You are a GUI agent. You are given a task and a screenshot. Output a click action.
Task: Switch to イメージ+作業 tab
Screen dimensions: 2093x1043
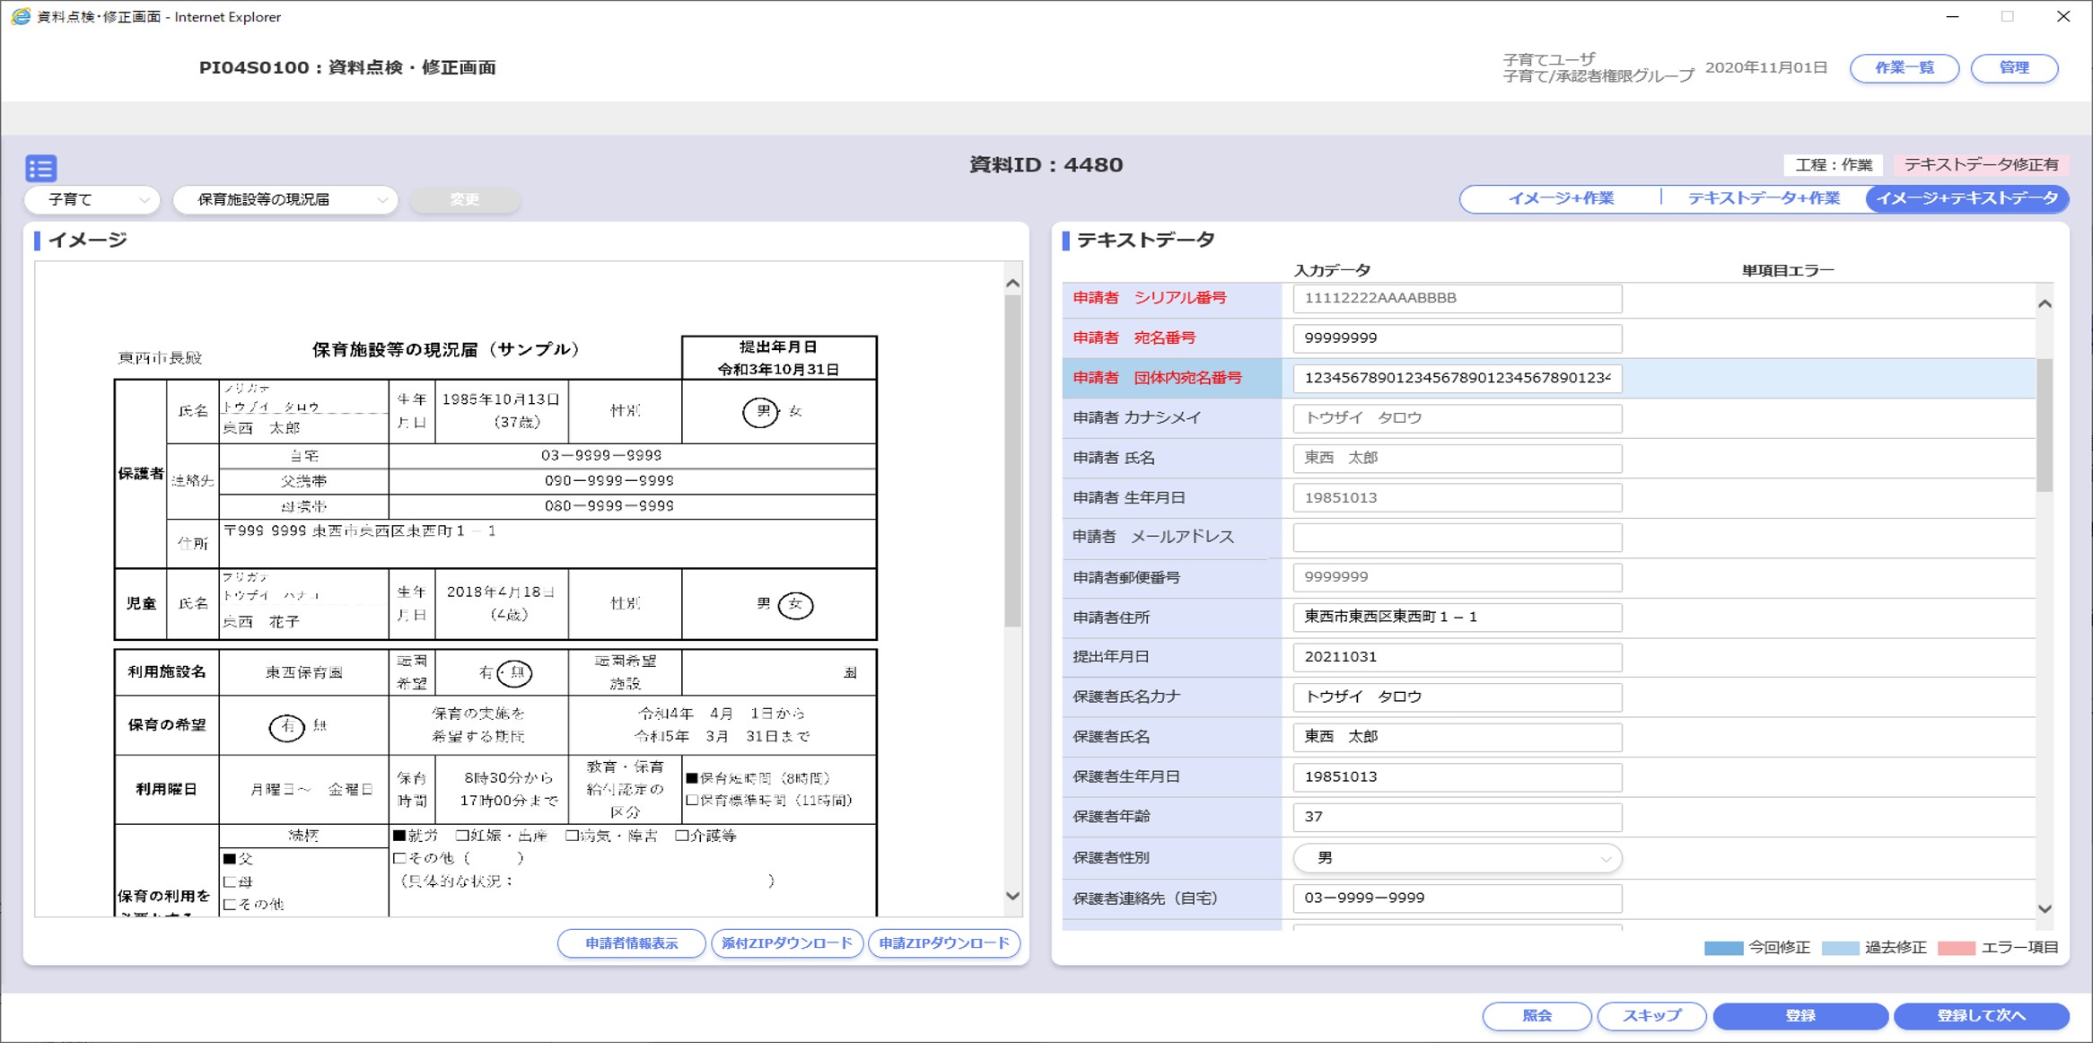pyautogui.click(x=1561, y=198)
